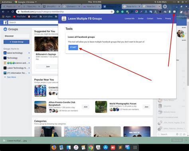Viewport: 189px width, 151px height.
Task: Open Privacy in the extension popup header
Action: click(168, 19)
